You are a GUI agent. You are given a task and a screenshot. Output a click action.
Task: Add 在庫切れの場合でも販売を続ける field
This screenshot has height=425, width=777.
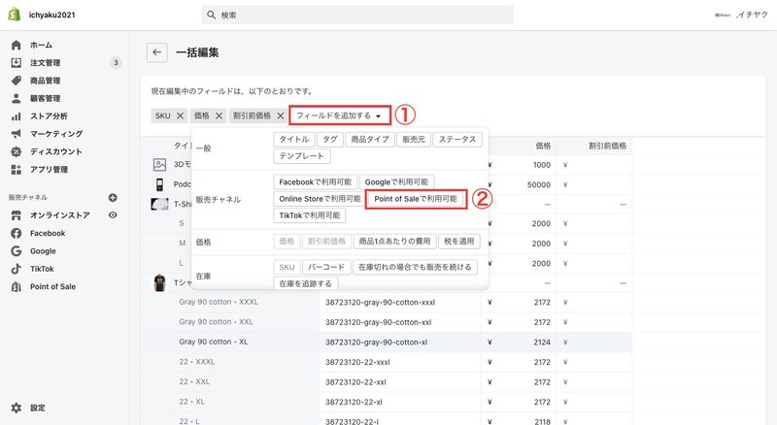coord(416,267)
